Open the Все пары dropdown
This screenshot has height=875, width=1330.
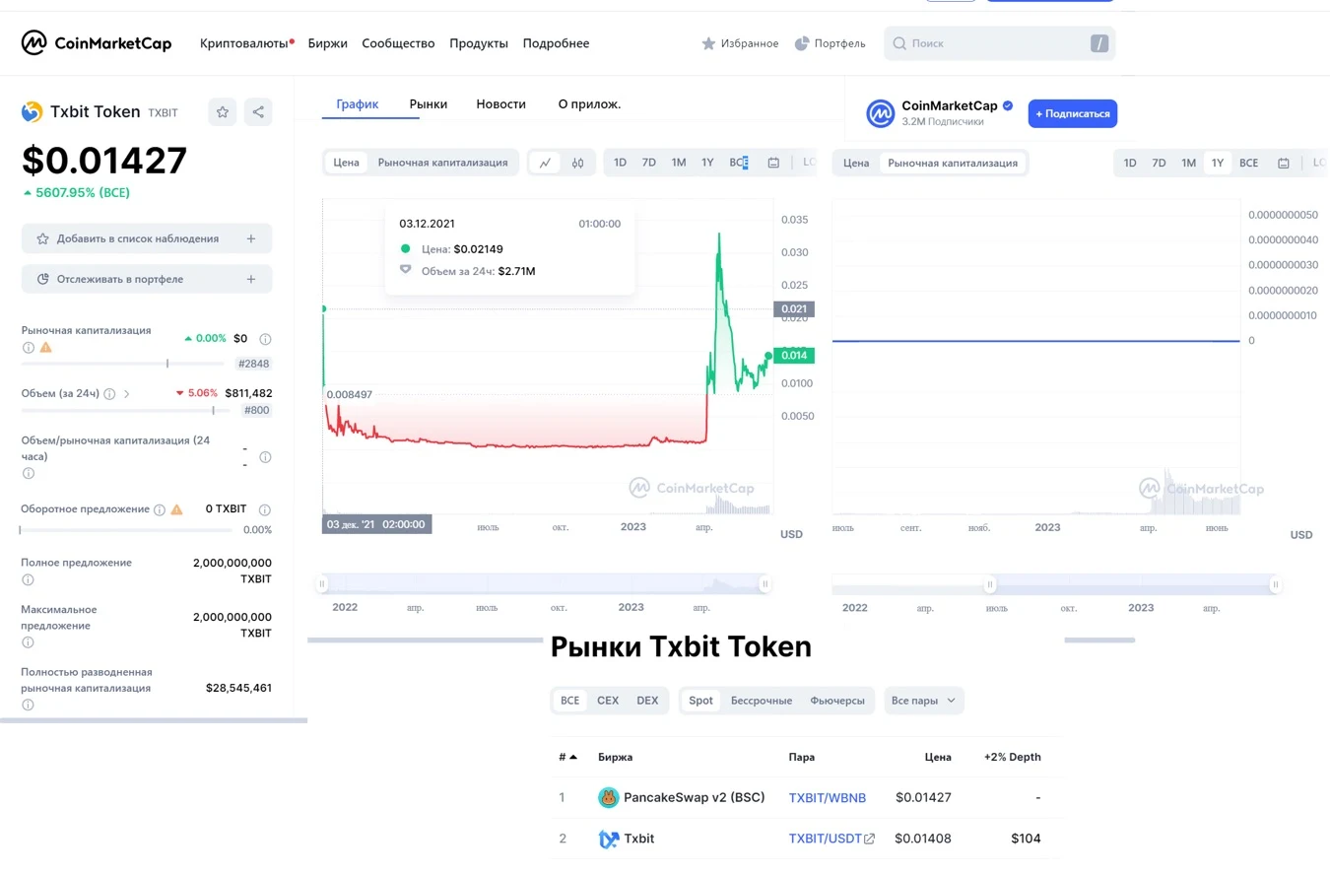click(x=924, y=701)
